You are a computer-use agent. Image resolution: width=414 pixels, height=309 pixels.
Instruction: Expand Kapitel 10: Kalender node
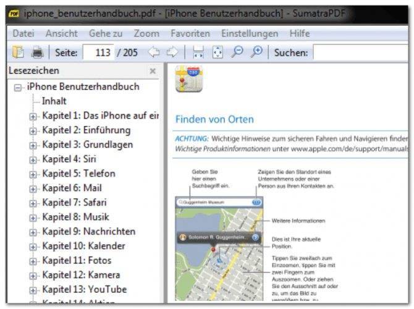pos(33,247)
